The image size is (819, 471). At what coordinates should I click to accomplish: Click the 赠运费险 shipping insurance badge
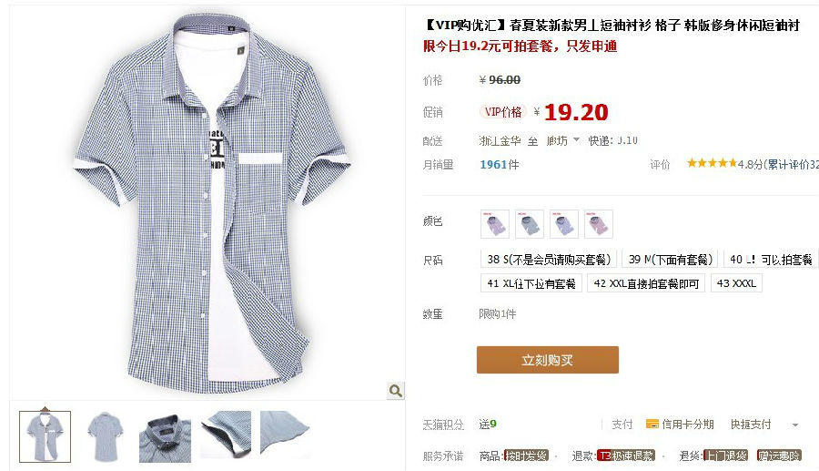[x=779, y=456]
